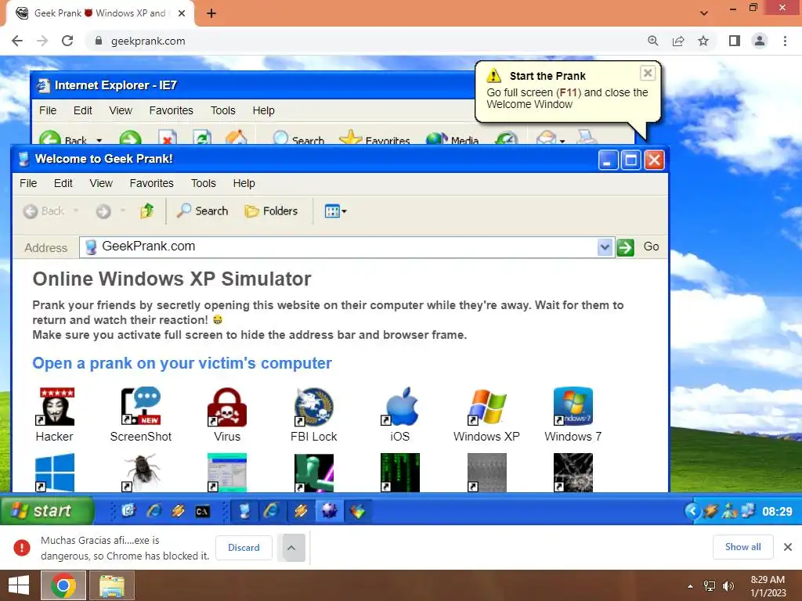Click the Search toolbar button in Welcome window

pyautogui.click(x=203, y=211)
